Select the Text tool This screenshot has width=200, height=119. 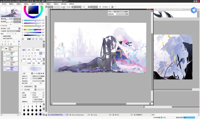[35, 53]
